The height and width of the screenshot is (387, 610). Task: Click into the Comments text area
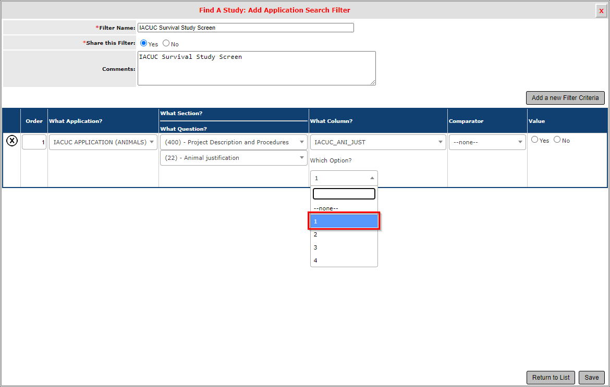click(257, 68)
